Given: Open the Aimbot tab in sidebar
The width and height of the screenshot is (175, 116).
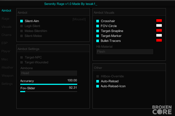Looking at the screenshot, I should 6,10.
